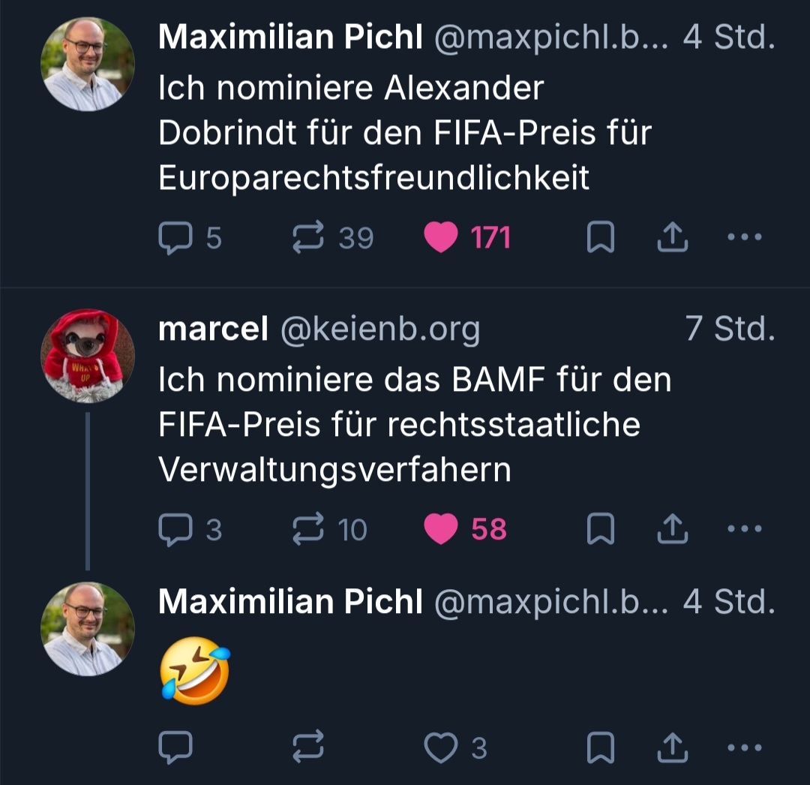Viewport: 810px width, 785px height.
Task: Share the Dobrindt nomination post
Action: click(672, 239)
